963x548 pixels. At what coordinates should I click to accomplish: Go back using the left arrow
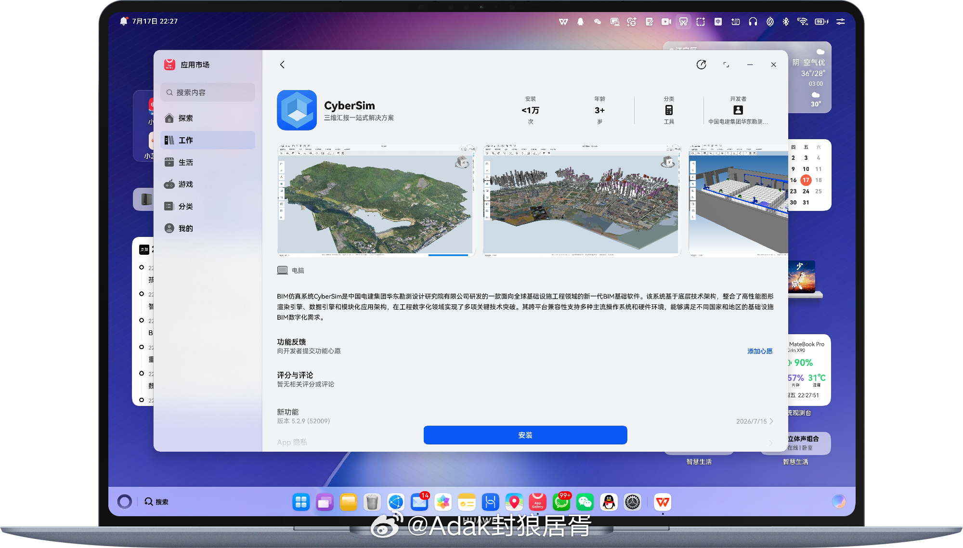282,65
